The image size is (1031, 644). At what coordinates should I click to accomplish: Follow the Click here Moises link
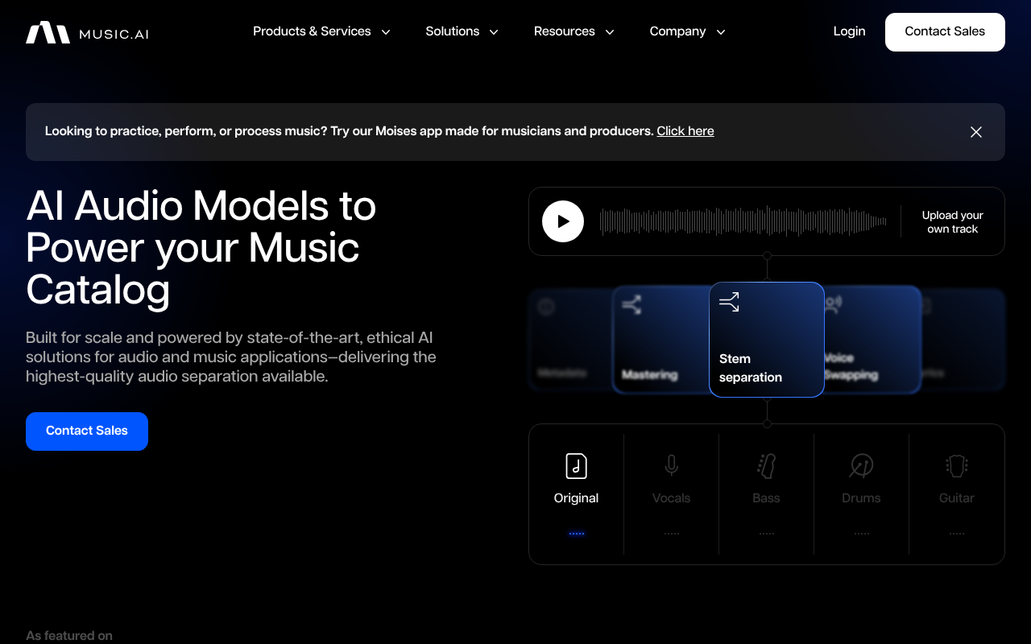coord(685,131)
